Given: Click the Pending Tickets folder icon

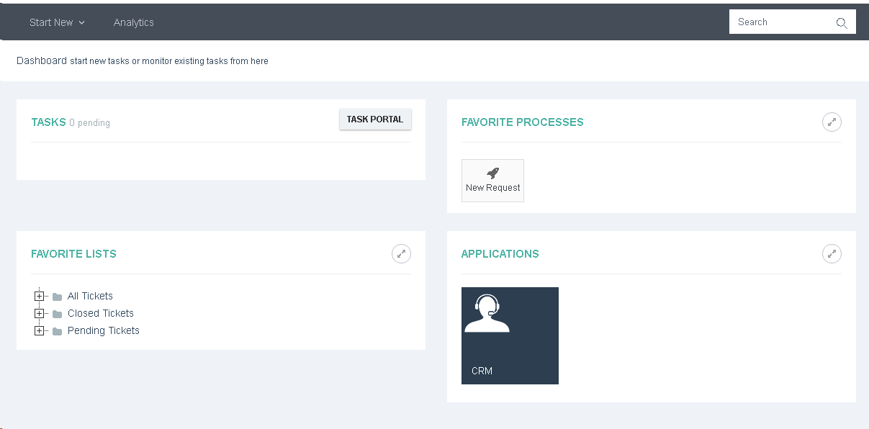Looking at the screenshot, I should 57,331.
